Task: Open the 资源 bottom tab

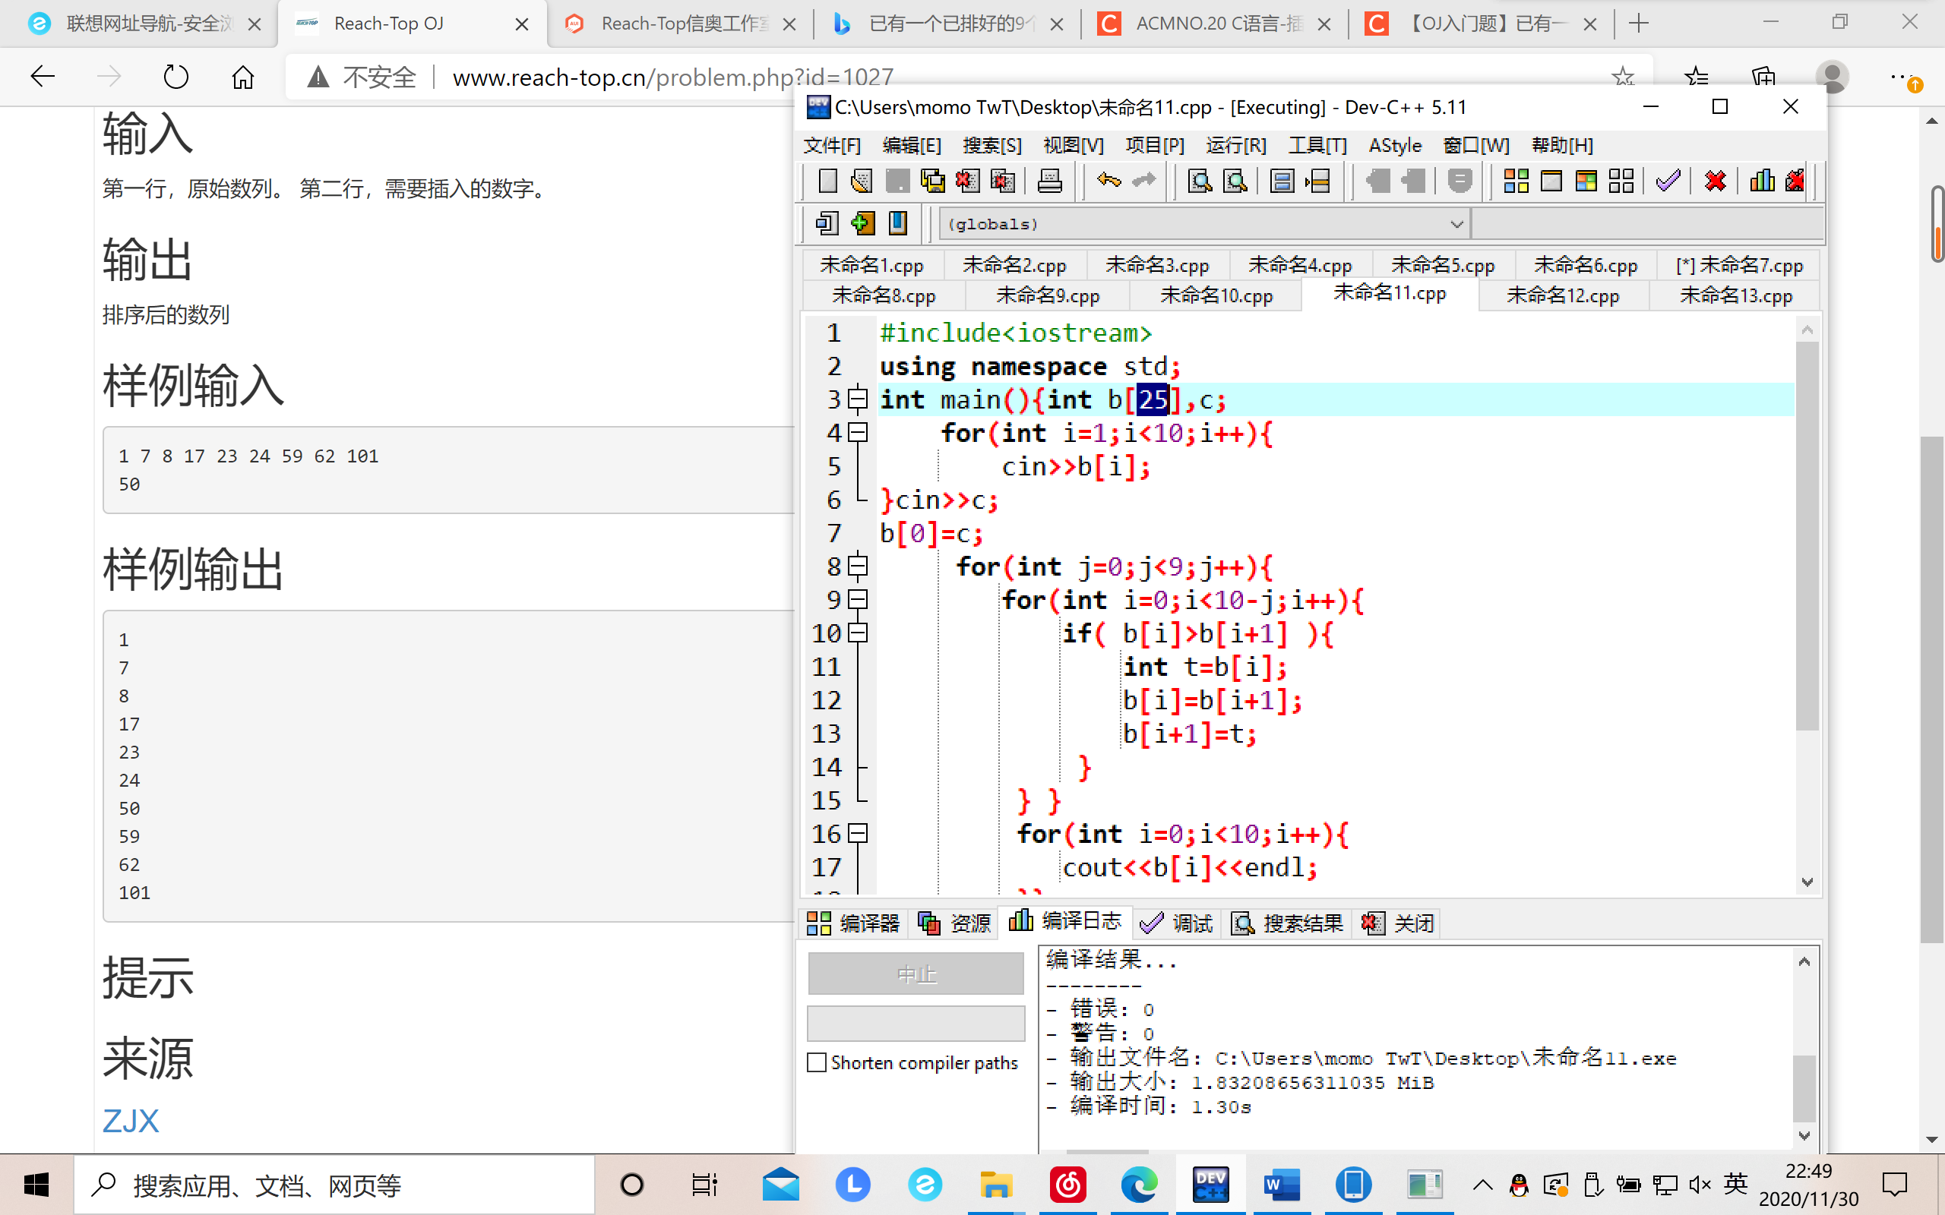Action: tap(955, 923)
